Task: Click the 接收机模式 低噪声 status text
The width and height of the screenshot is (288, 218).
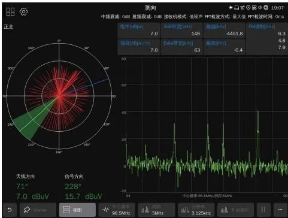Action: (x=183, y=17)
